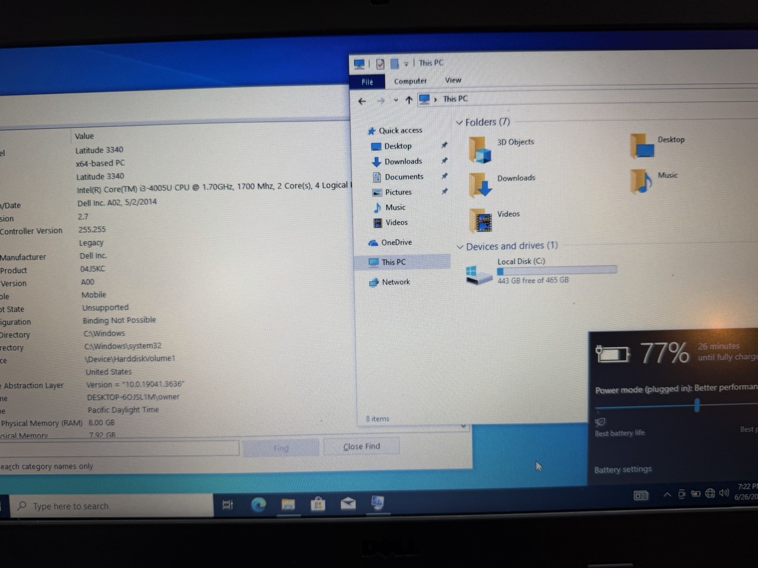Open the View ribbon tab
Viewport: 758px width, 568px height.
[x=453, y=80]
